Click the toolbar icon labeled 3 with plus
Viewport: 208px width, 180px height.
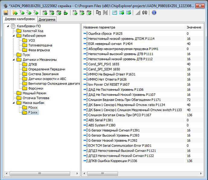coord(36,13)
